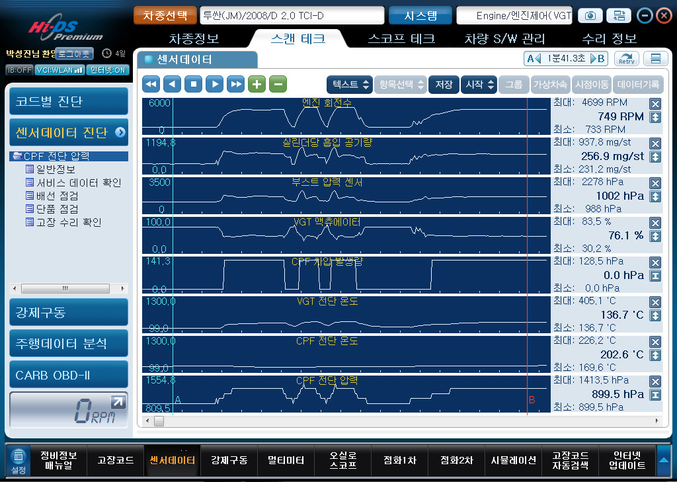Open 주행데이터 분석 in the sidebar
The width and height of the screenshot is (677, 482).
(x=69, y=344)
